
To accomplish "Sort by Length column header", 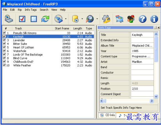I will [x=77, y=28].
